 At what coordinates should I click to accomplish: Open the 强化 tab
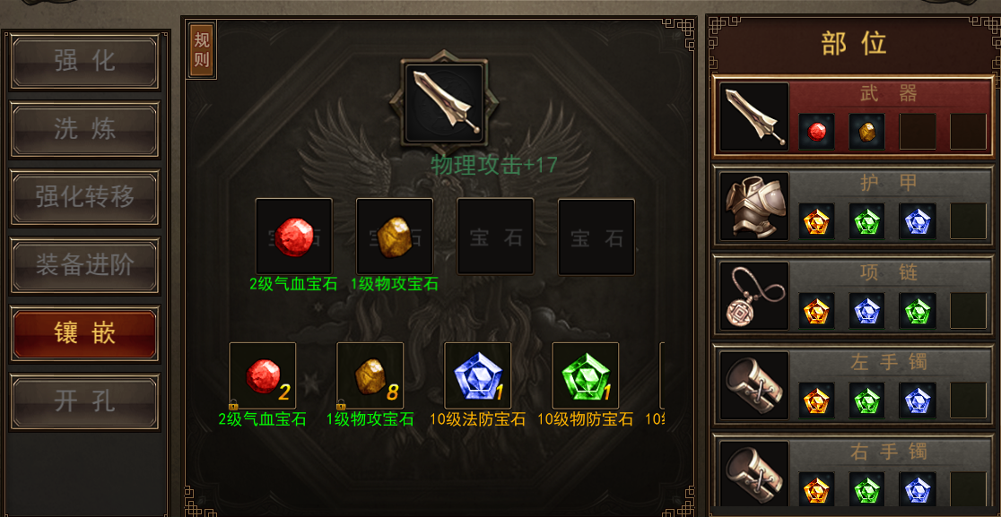[x=85, y=62]
